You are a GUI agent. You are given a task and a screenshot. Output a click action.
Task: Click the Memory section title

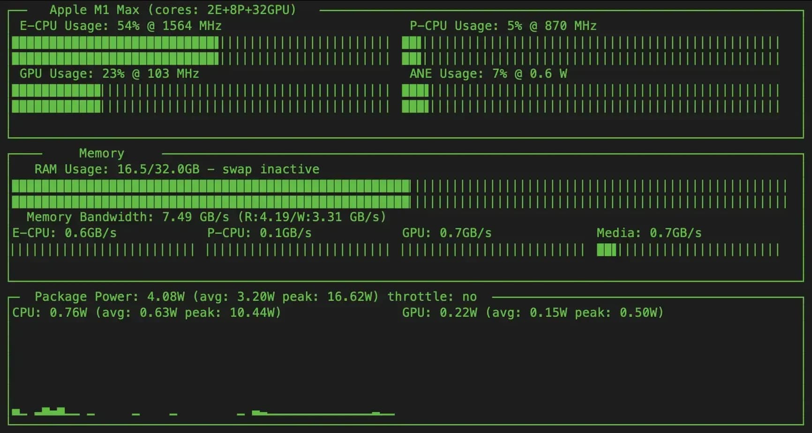(x=102, y=153)
